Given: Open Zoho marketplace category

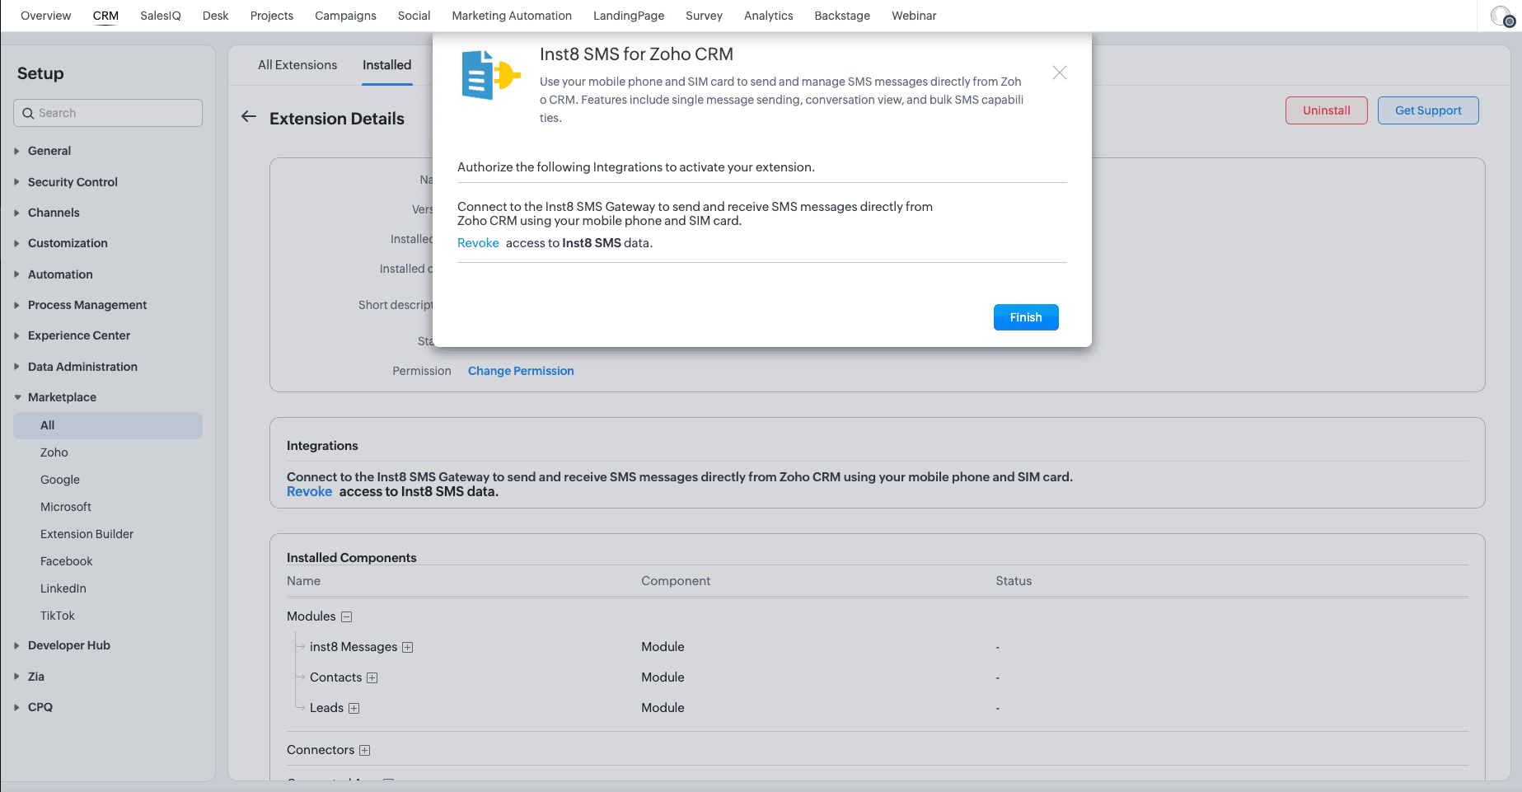Looking at the screenshot, I should coord(54,452).
